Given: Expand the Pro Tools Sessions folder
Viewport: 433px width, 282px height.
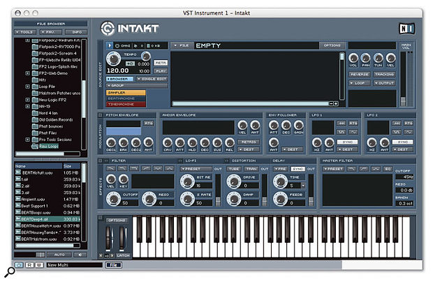Looking at the screenshot, I should tap(27, 140).
